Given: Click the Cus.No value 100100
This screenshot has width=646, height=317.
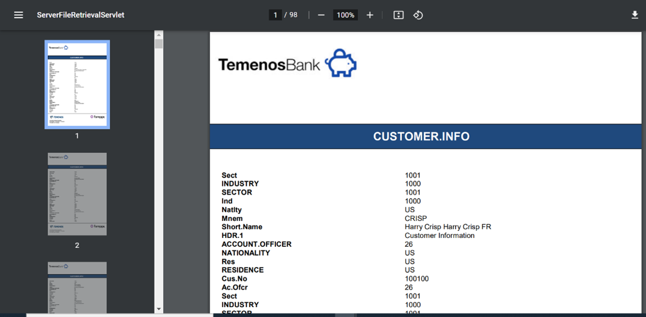Looking at the screenshot, I should [x=417, y=279].
